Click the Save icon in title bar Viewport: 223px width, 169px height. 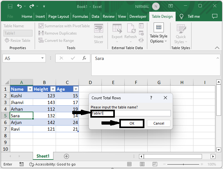tap(10, 6)
